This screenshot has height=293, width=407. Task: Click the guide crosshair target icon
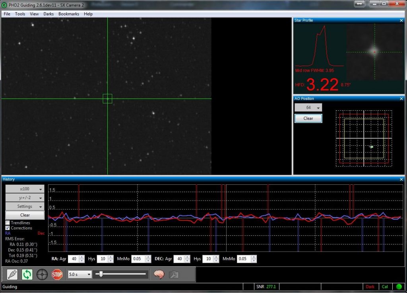[x=42, y=275]
